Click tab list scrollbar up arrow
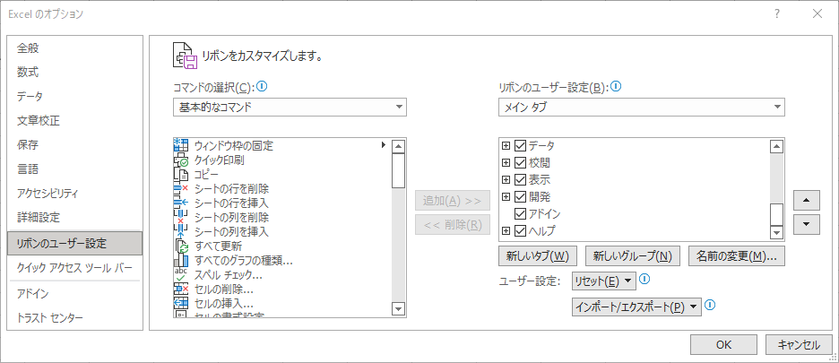The height and width of the screenshot is (363, 839). click(x=776, y=146)
